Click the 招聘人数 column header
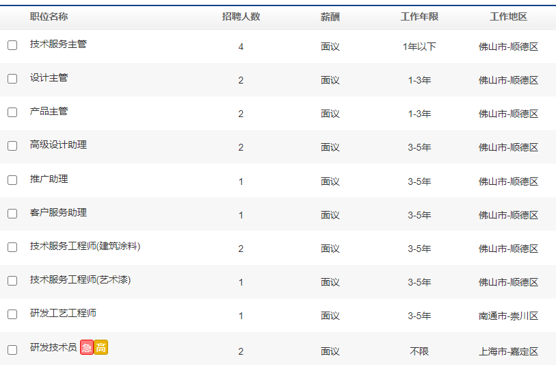The height and width of the screenshot is (365, 556). pos(241,16)
